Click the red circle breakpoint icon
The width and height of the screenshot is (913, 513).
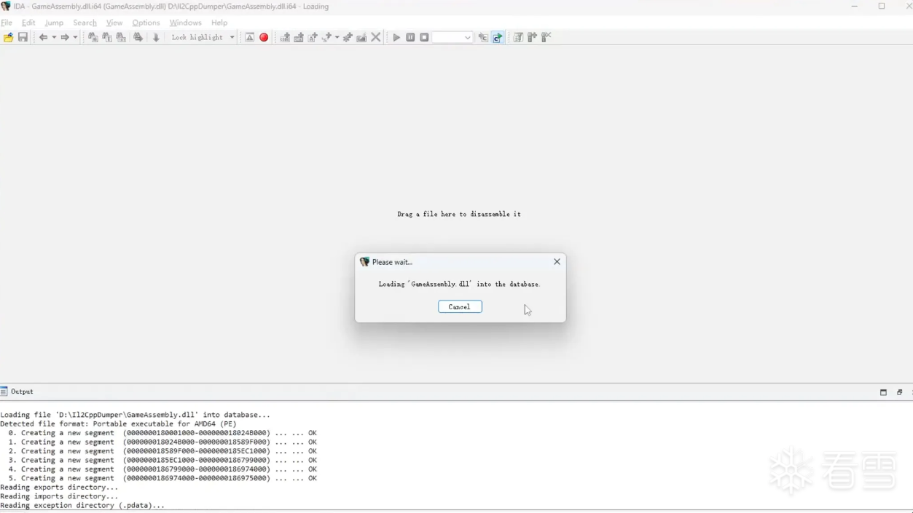click(264, 37)
